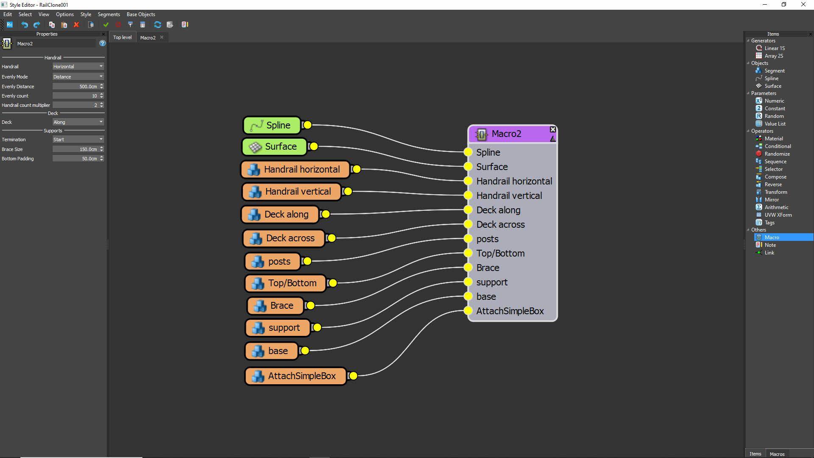The width and height of the screenshot is (814, 458).
Task: Click the green checkmark toolbar icon
Action: pos(106,25)
